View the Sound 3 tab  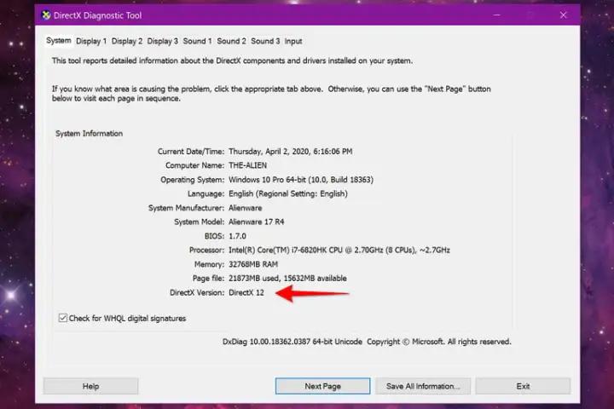pyautogui.click(x=265, y=41)
